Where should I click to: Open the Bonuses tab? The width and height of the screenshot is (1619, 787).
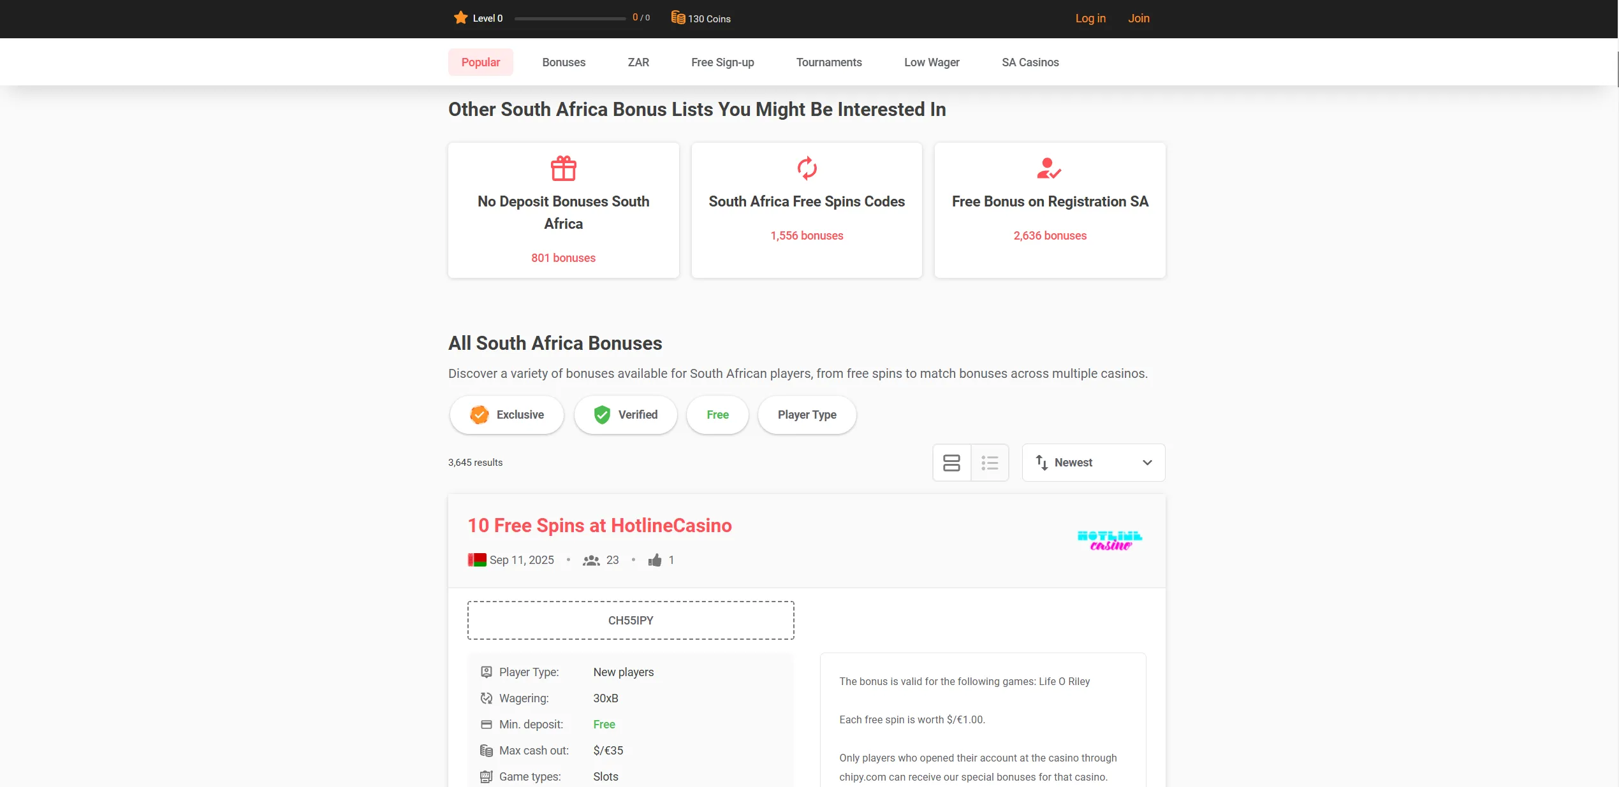pyautogui.click(x=564, y=62)
